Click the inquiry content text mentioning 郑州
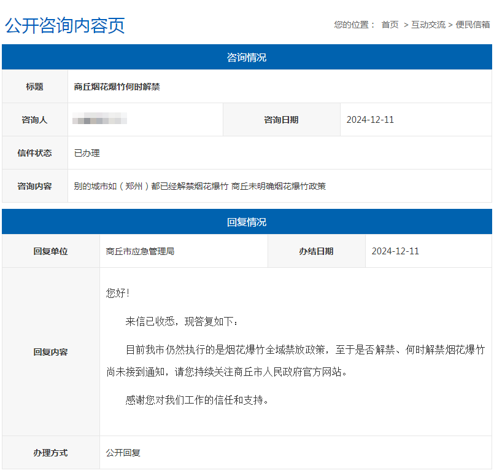The height and width of the screenshot is (473, 494). 199,186
